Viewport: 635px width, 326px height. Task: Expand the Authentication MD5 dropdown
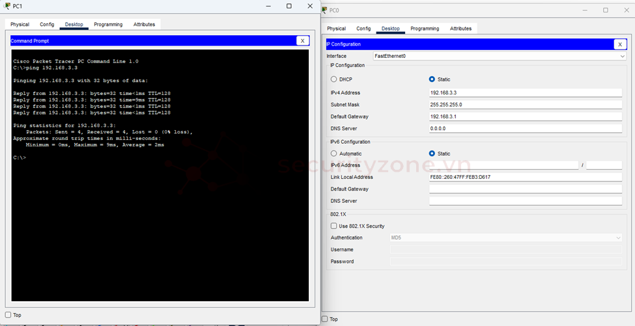click(x=506, y=238)
